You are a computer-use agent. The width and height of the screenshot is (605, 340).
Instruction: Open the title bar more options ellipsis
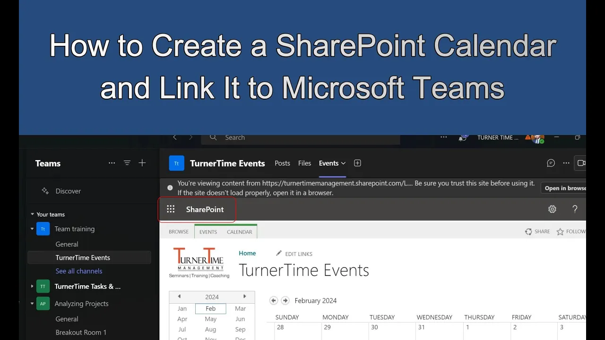pos(443,137)
